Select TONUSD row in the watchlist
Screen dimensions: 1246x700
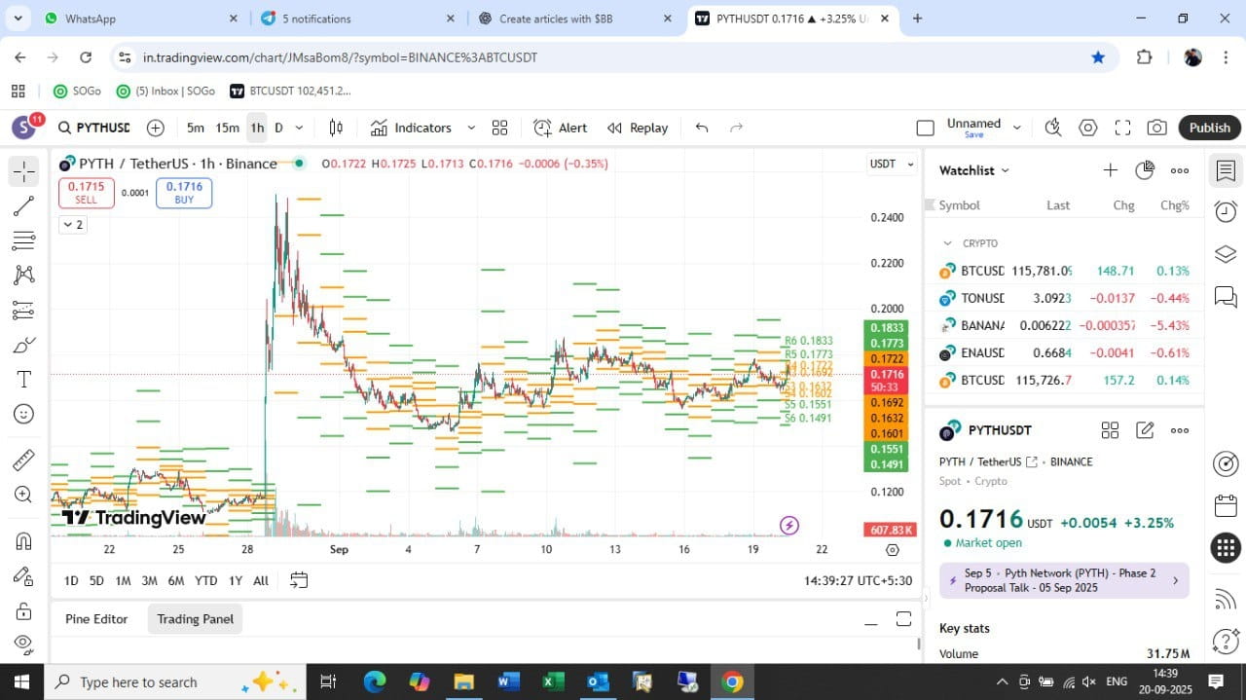pos(1064,298)
